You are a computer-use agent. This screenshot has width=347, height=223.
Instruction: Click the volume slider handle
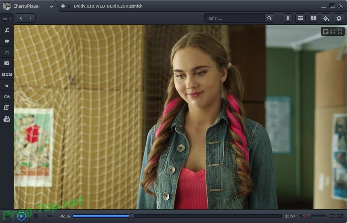(309, 216)
